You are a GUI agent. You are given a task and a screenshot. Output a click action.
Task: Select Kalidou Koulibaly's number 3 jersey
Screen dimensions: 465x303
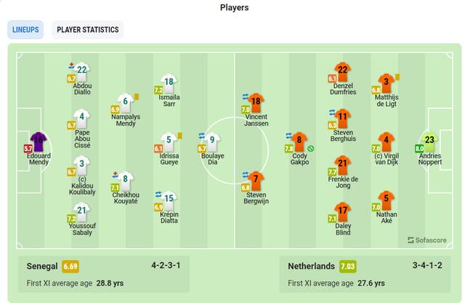[81, 166]
